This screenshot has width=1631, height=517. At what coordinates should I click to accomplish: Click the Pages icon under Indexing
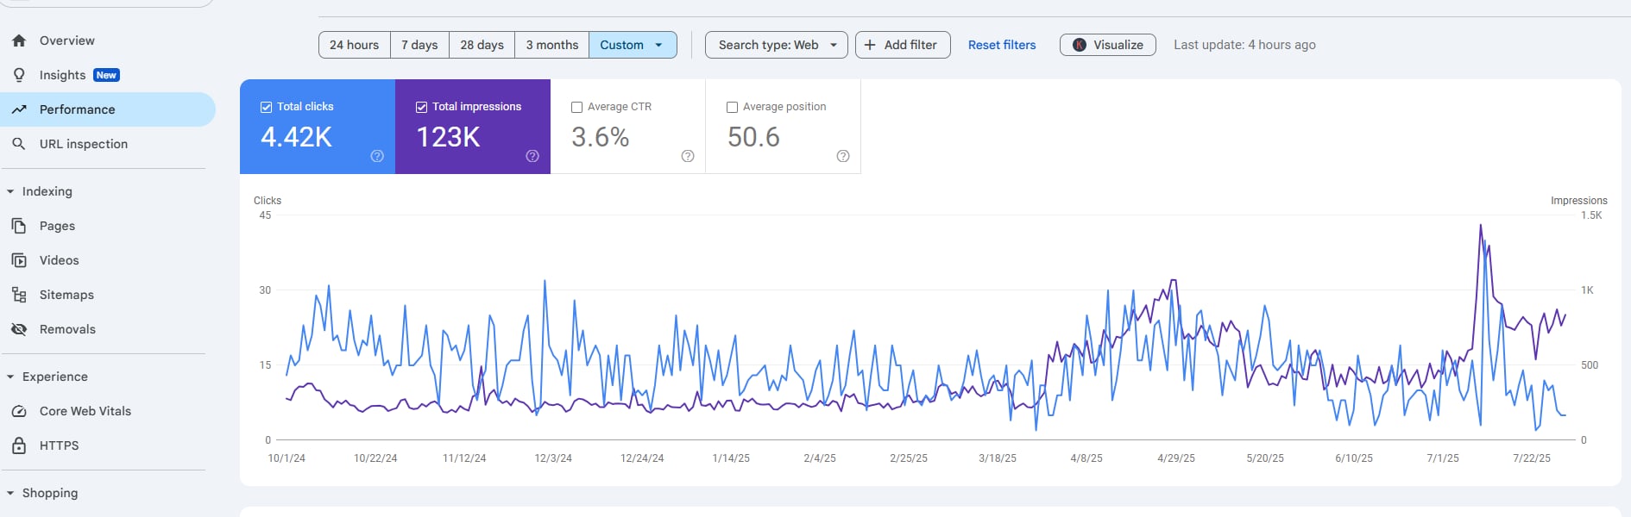tap(19, 226)
